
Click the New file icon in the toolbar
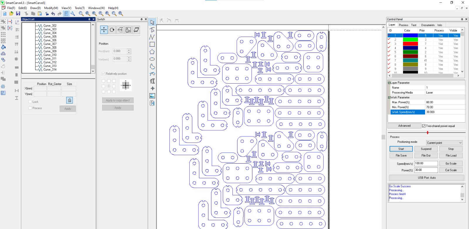4,13
